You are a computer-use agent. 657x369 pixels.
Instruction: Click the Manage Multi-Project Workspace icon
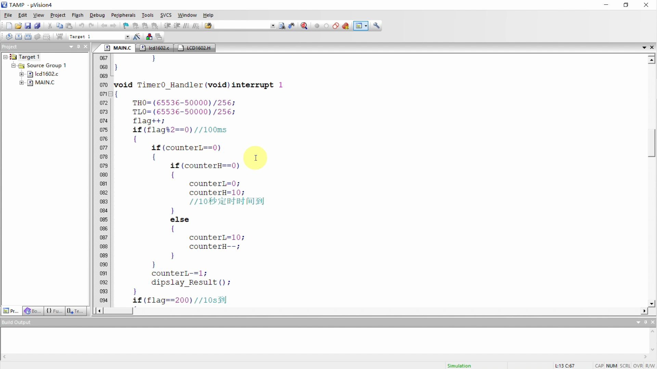click(159, 37)
